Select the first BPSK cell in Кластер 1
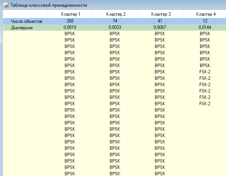This screenshot has width=226, height=176. coord(70,34)
